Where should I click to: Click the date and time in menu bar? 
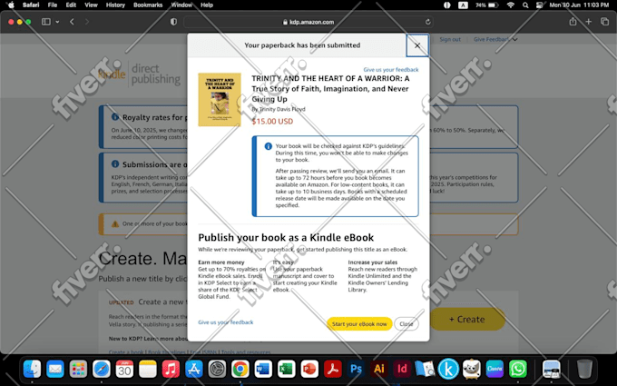pos(579,5)
